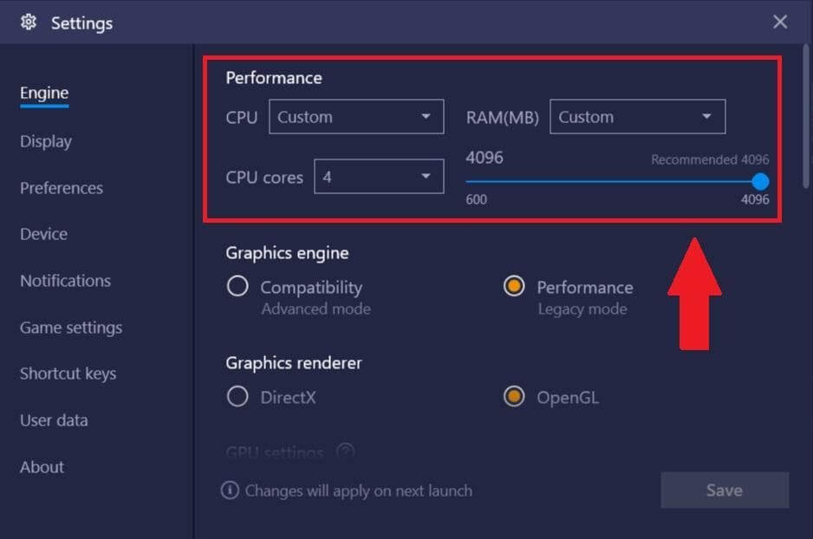Viewport: 813px width, 539px height.
Task: Choose OpenGL graphics renderer
Action: coord(514,397)
